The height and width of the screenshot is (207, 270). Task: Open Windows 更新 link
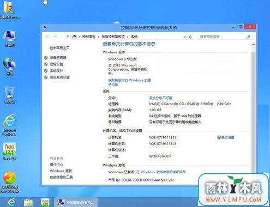pos(61,171)
